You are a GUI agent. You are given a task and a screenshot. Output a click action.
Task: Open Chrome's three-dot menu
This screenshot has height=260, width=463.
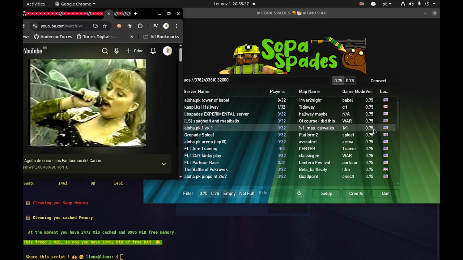(177, 26)
